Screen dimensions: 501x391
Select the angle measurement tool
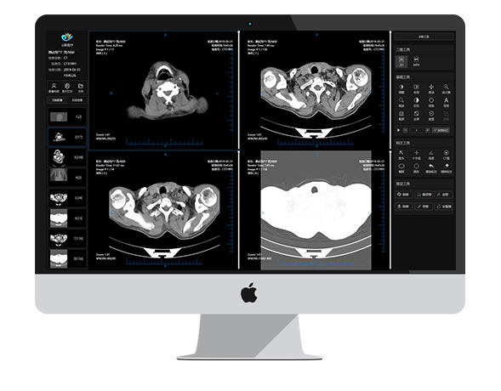pos(431,155)
